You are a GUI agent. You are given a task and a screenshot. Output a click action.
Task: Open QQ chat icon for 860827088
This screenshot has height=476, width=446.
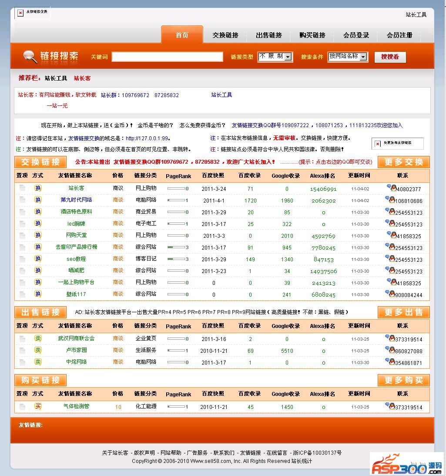pos(390,349)
